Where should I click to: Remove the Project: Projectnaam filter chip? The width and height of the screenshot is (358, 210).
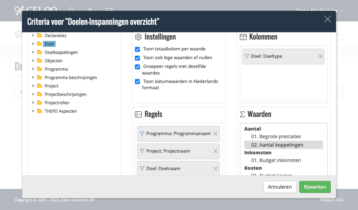pyautogui.click(x=215, y=151)
